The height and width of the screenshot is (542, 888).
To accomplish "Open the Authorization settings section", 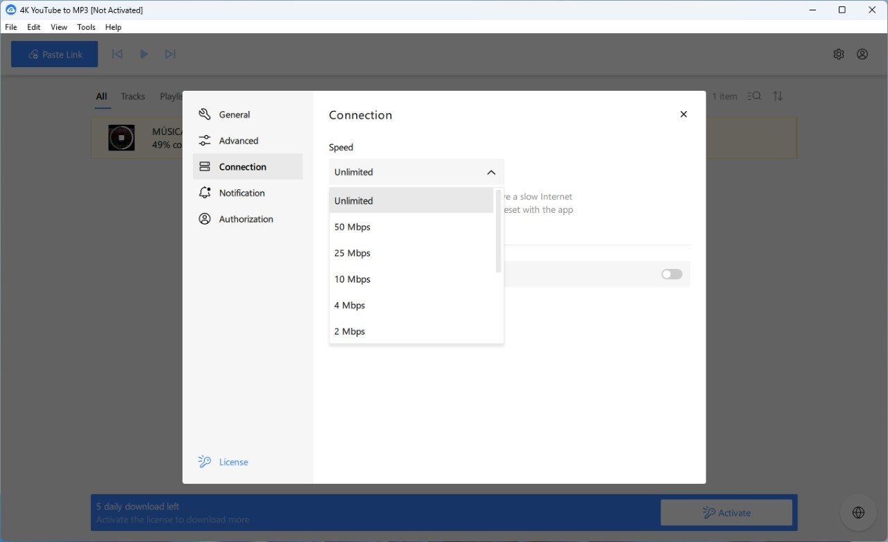I will [x=248, y=219].
